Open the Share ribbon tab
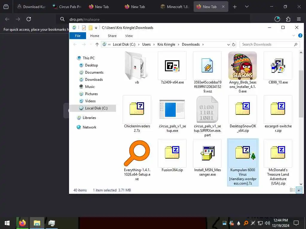The height and width of the screenshot is (229, 306). [112, 36]
